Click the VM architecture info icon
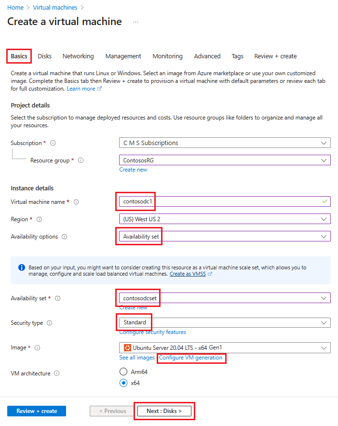Screen dimensions: 338x426 coord(57,373)
